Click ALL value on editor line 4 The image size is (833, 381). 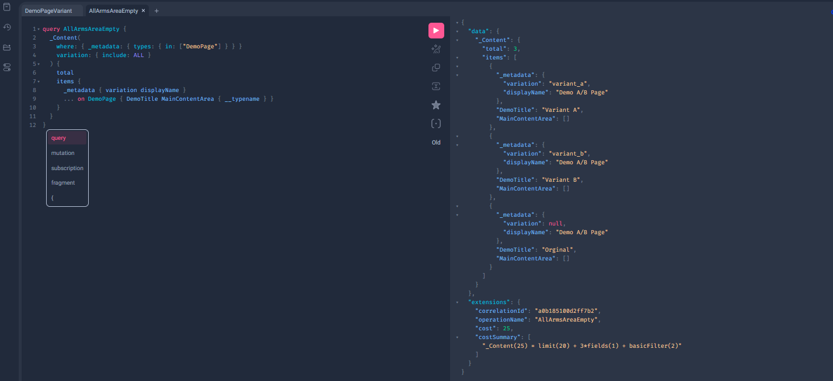pyautogui.click(x=139, y=55)
